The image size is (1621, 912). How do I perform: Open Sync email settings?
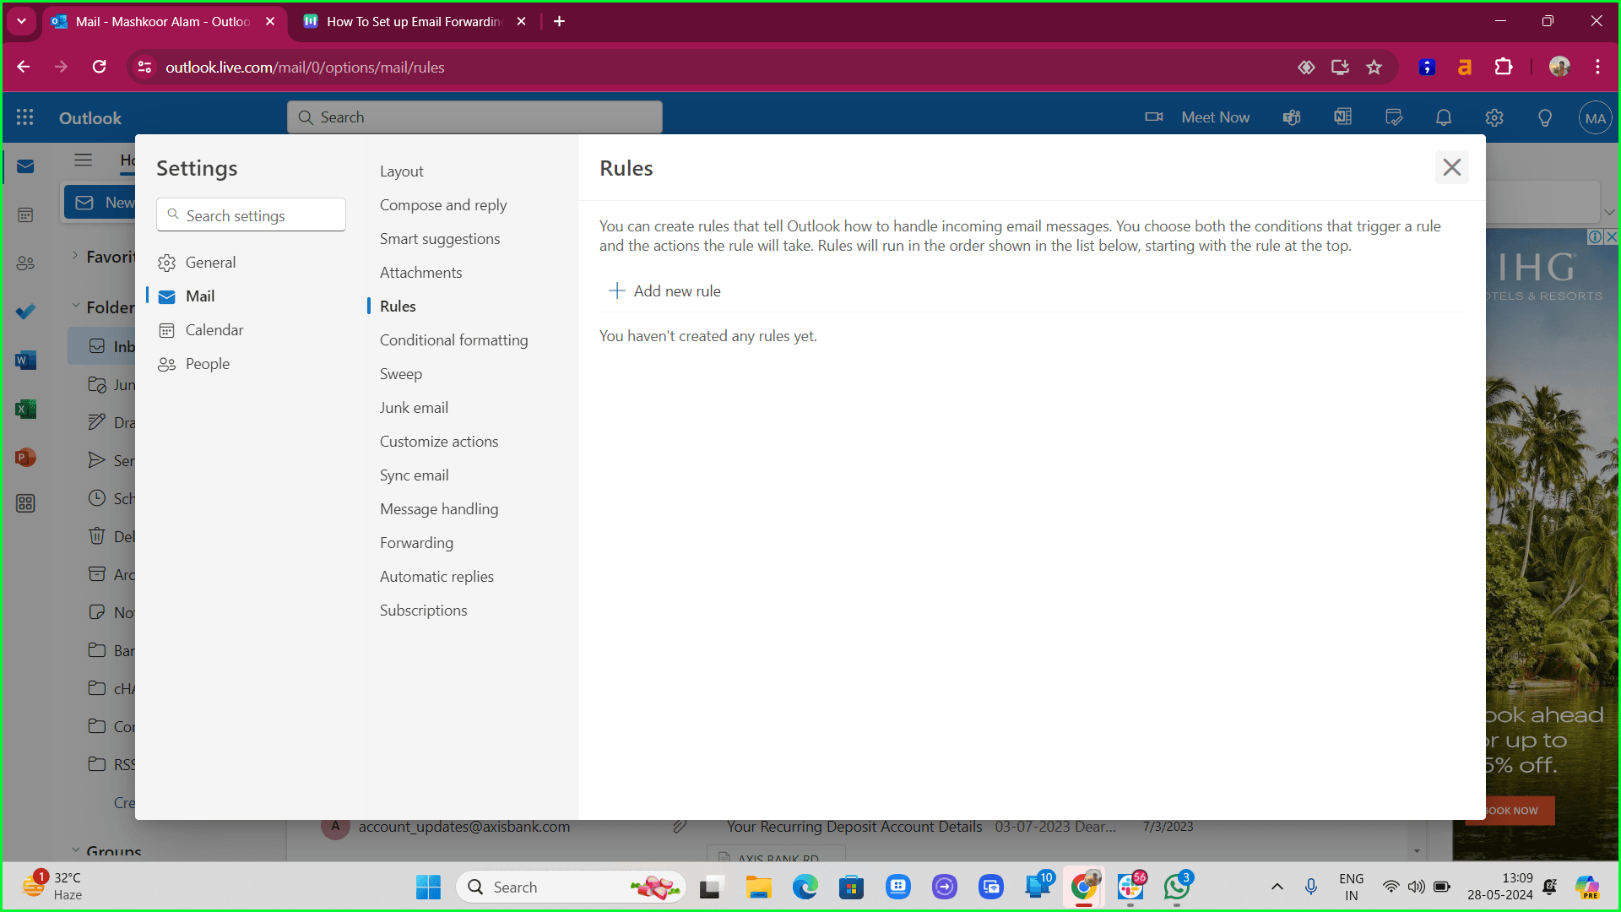click(x=414, y=475)
